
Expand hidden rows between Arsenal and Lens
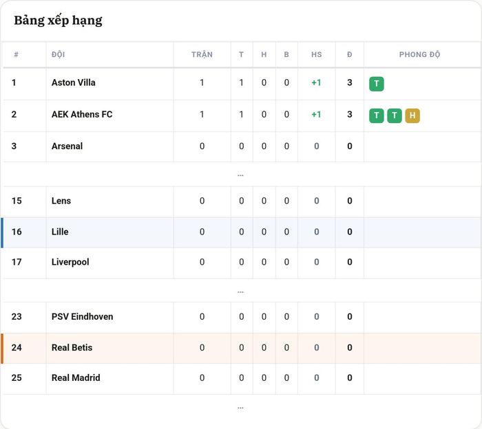click(240, 175)
